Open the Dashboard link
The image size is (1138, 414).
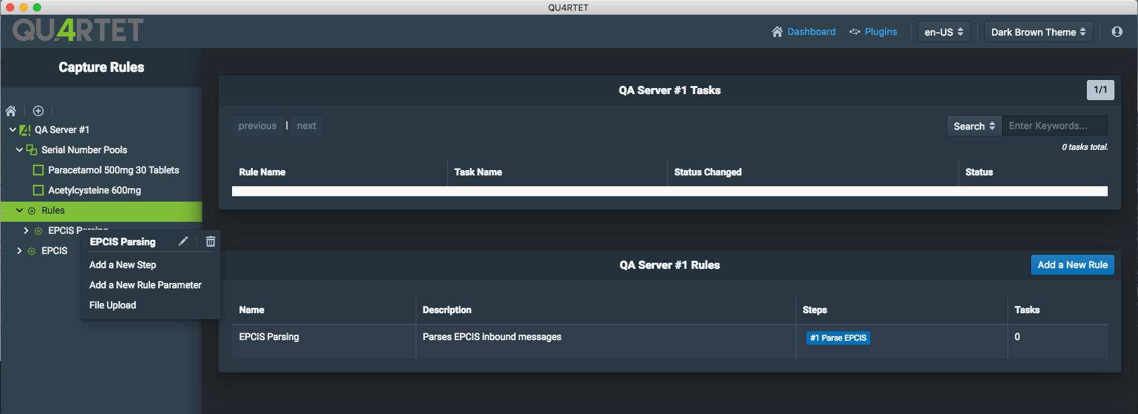(804, 32)
